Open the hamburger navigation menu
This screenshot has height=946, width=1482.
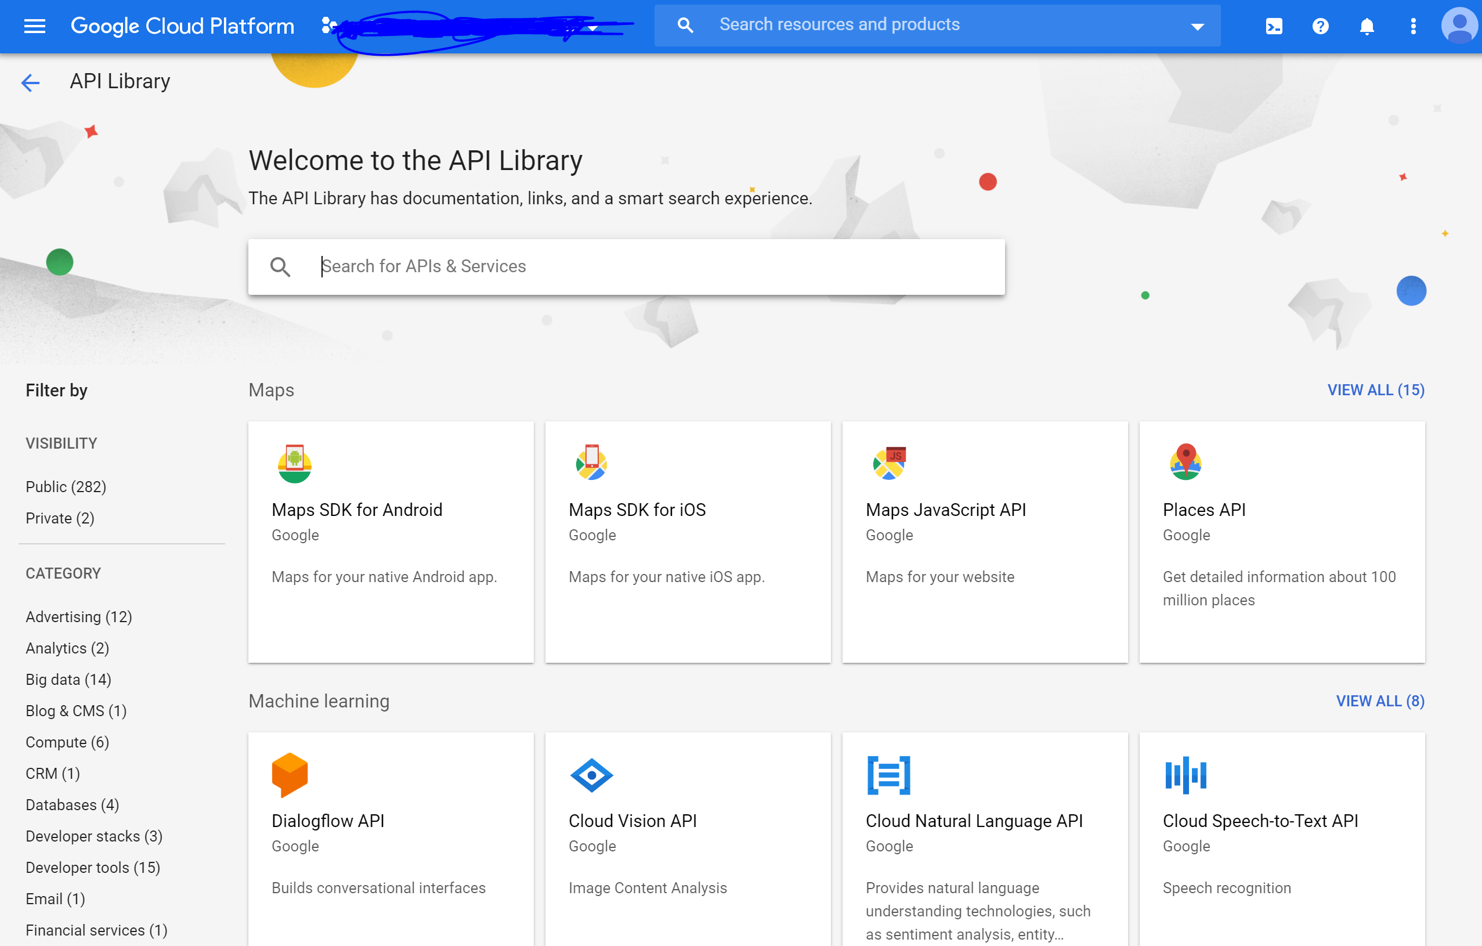point(34,26)
